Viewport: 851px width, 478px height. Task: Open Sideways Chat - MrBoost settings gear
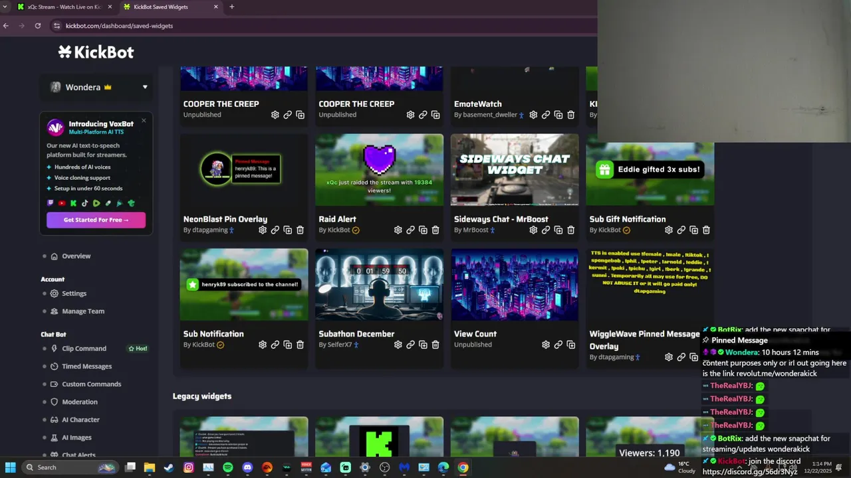pyautogui.click(x=533, y=230)
